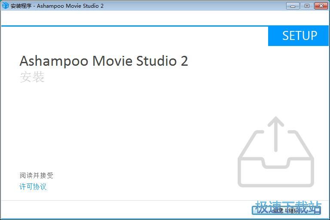330x220 pixels.
Task: Click the 'Ashampoo Movie Studio 2' heading text
Action: click(104, 61)
